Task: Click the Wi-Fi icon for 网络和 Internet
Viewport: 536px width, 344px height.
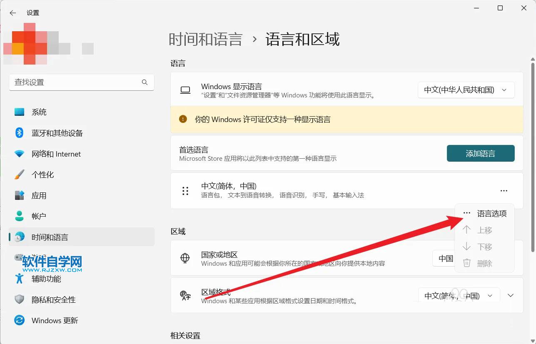Action: 19,154
